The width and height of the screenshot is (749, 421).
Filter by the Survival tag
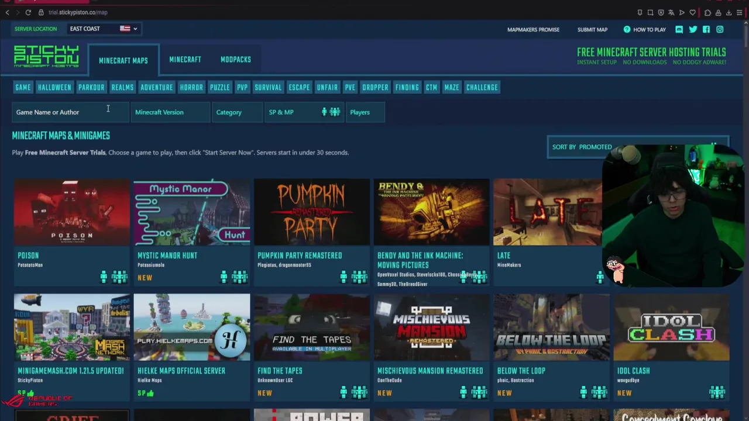(268, 87)
